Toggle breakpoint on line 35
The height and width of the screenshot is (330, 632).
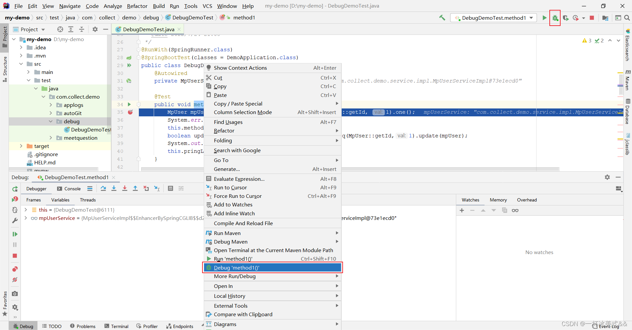[x=130, y=112]
